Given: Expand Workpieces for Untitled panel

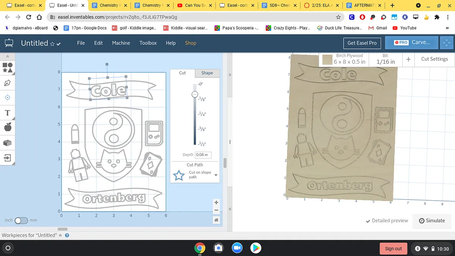Looking at the screenshot, I should [x=60, y=235].
